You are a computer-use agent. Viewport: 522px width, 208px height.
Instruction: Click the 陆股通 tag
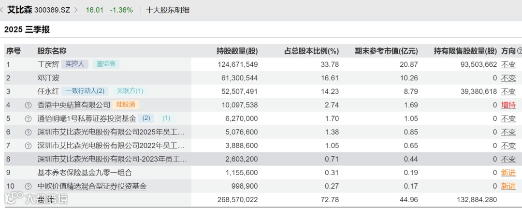(126, 104)
